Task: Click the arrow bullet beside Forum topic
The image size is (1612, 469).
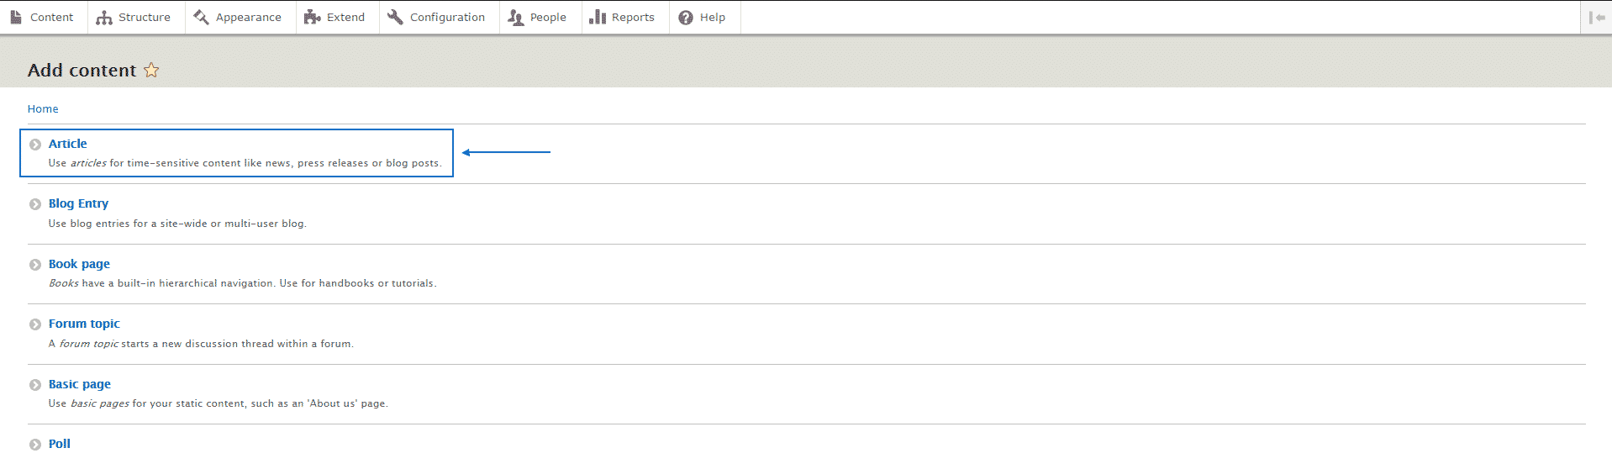Action: 35,324
